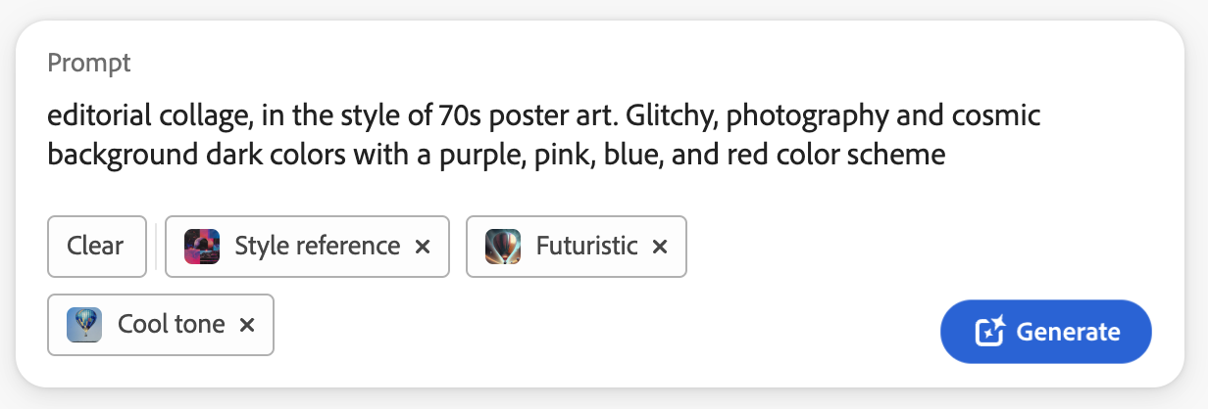Click the Generate button
Screen dimensions: 1208x409
1045,332
